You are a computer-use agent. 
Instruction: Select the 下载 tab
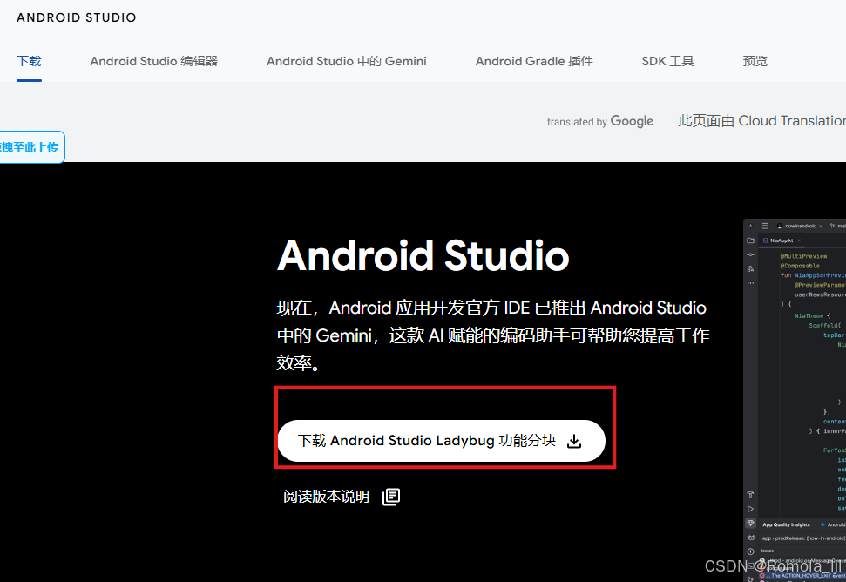pyautogui.click(x=29, y=61)
